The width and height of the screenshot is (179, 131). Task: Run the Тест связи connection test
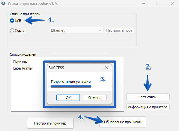148,97
